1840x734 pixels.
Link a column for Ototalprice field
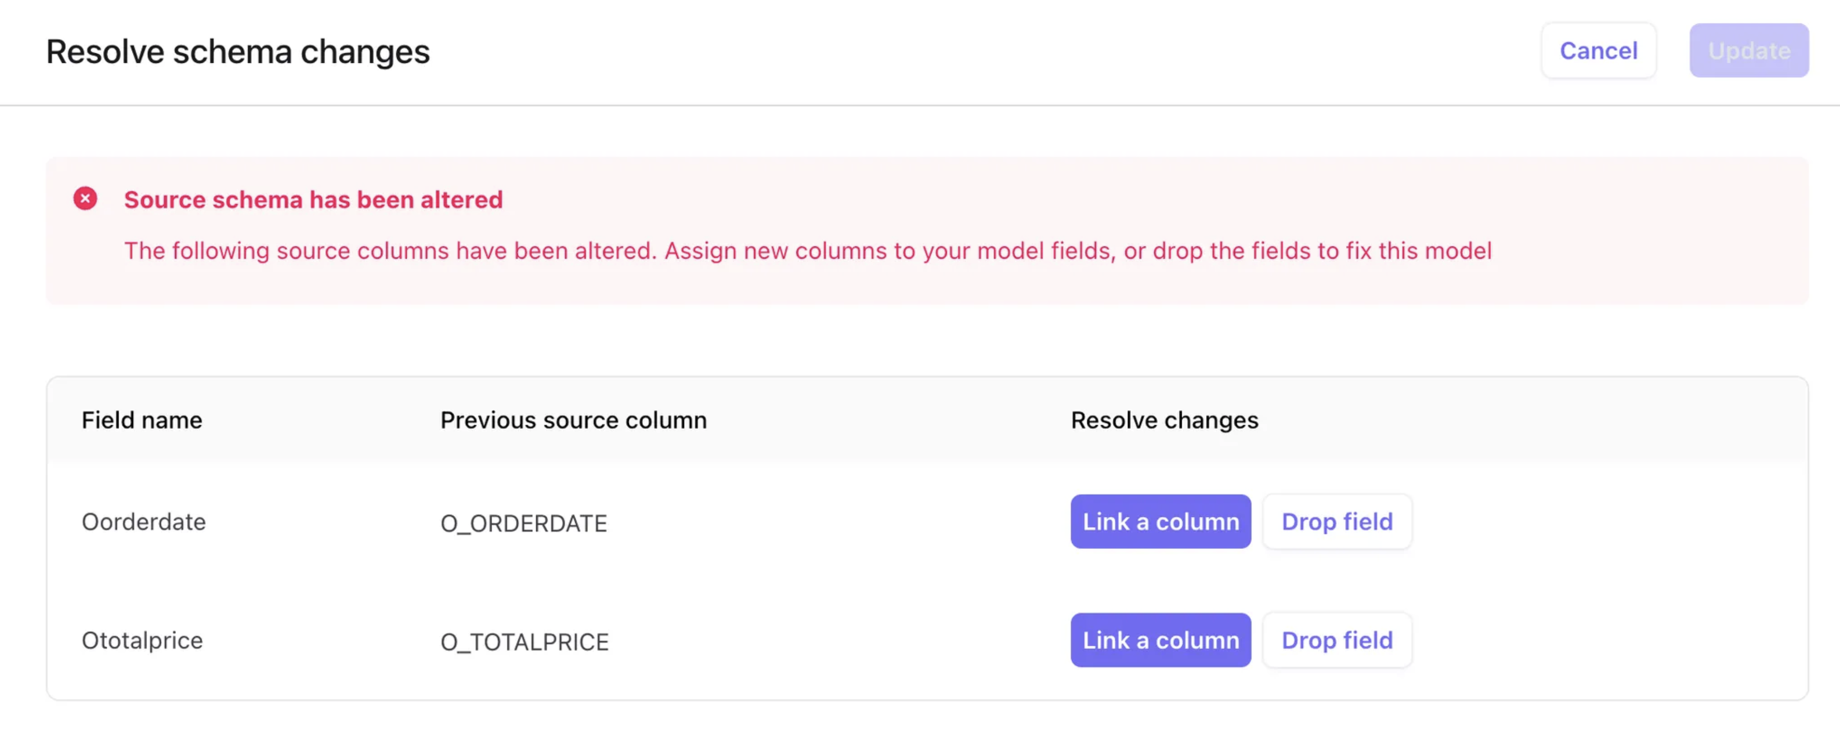click(1160, 640)
